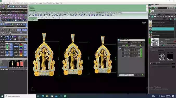The height and width of the screenshot is (98, 176).
Task: Click the green highlighted gem category icon
Action: [152, 17]
